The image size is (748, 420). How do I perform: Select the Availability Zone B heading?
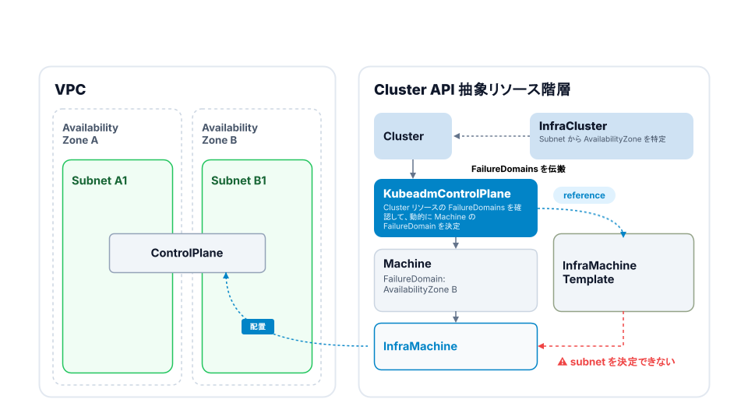(x=229, y=134)
